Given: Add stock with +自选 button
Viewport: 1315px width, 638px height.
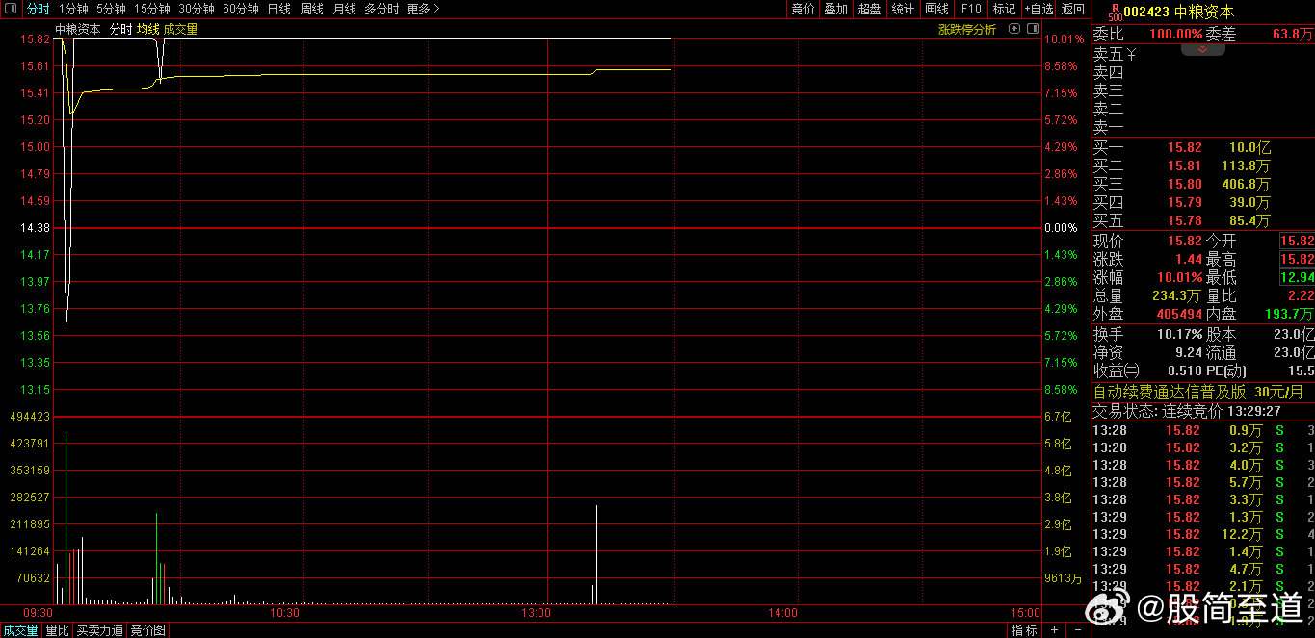Looking at the screenshot, I should coord(1039,9).
